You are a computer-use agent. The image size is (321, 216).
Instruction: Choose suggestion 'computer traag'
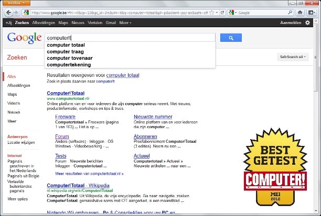(65, 52)
